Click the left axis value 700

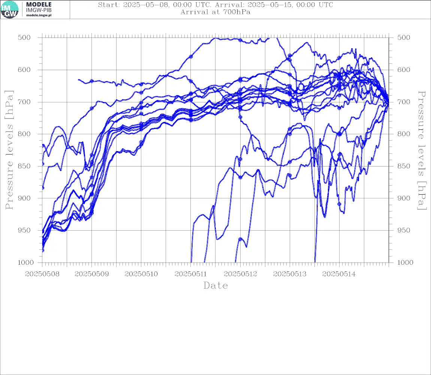24,102
